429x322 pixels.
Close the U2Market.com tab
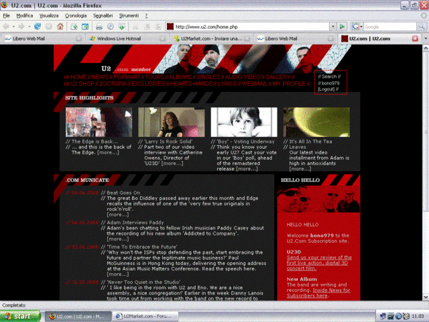tap(247, 39)
